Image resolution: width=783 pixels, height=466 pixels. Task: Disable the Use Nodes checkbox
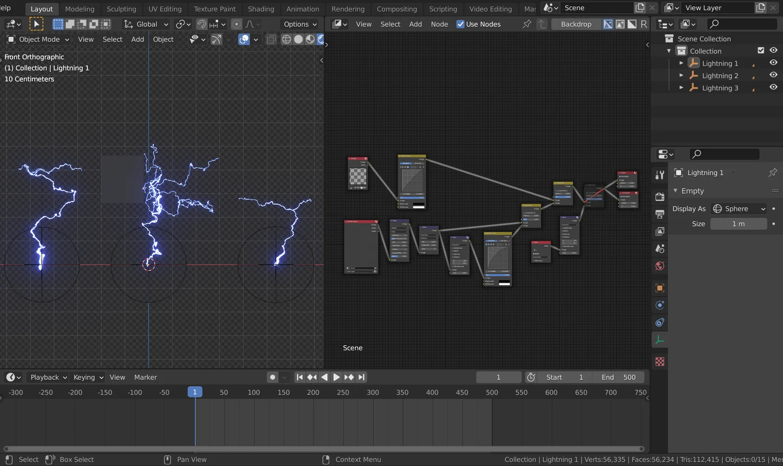click(461, 24)
